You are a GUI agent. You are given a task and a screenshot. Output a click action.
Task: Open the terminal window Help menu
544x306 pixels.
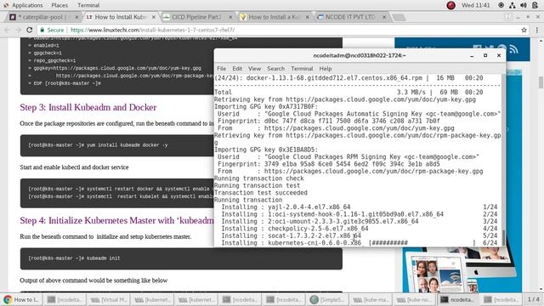(326, 69)
